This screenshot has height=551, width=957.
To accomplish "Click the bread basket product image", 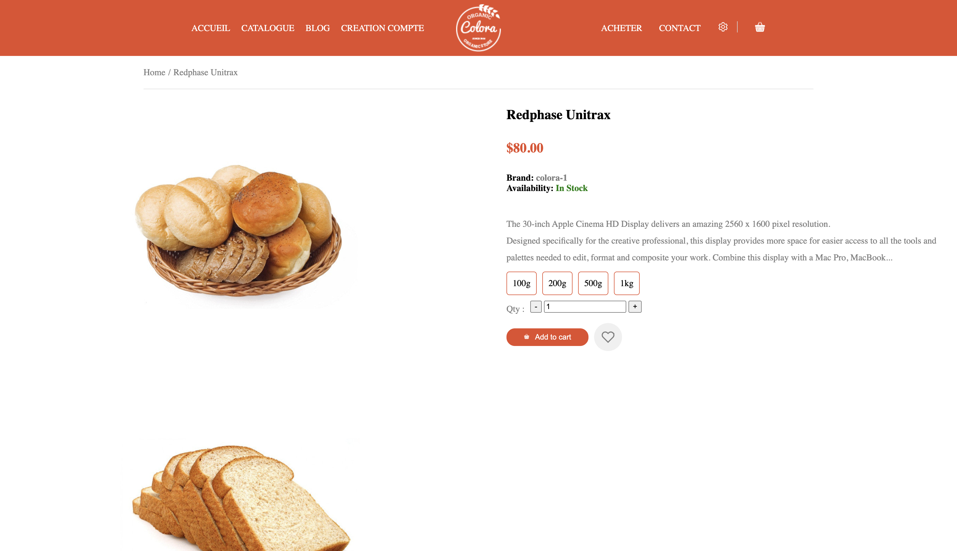I will (238, 231).
